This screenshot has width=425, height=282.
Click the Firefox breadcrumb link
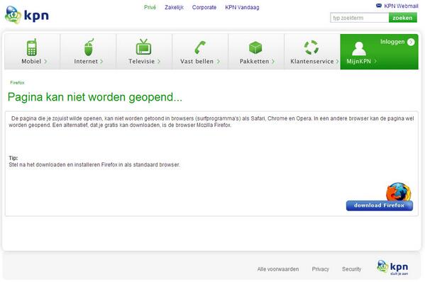click(17, 82)
